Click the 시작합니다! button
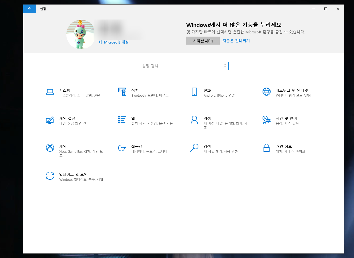This screenshot has height=258, width=354. pyautogui.click(x=203, y=41)
